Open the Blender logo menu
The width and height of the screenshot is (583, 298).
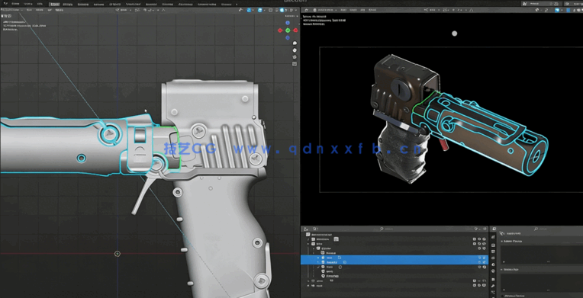click(5, 3)
